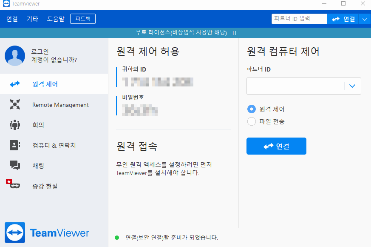Open the 기타 menu
371x247 pixels.
32,19
